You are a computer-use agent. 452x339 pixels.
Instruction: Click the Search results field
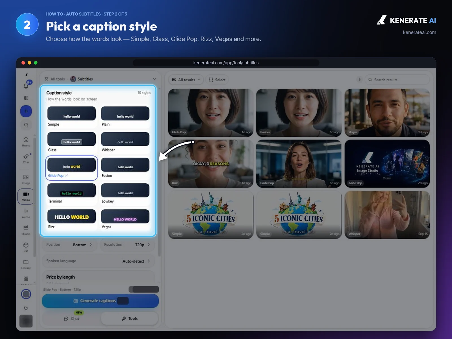pos(397,80)
